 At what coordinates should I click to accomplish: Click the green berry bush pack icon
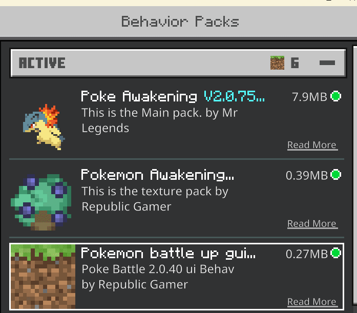[x=41, y=202]
